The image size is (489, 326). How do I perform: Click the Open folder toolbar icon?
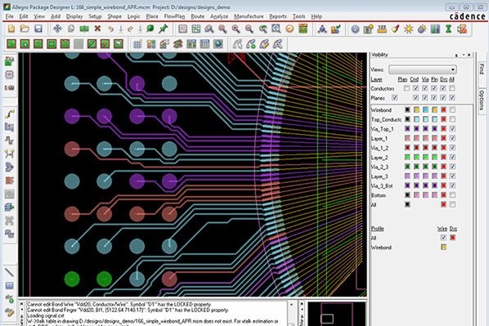click(x=25, y=29)
